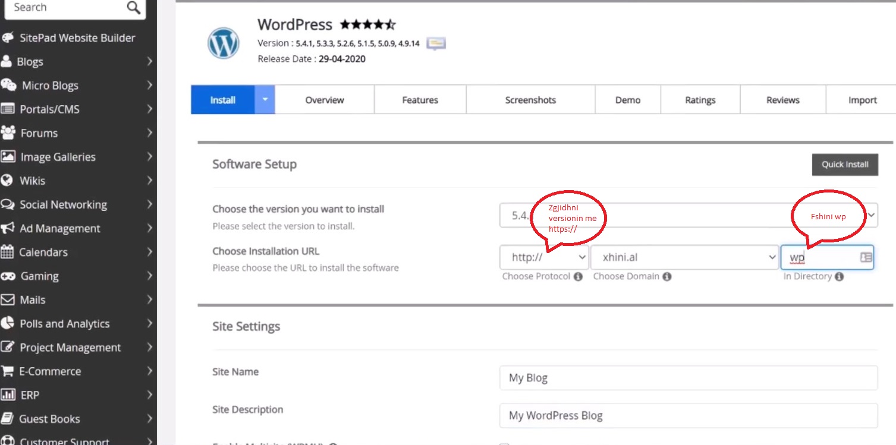The height and width of the screenshot is (445, 896).
Task: Click the Micro Blogs chat icon
Action: point(9,85)
